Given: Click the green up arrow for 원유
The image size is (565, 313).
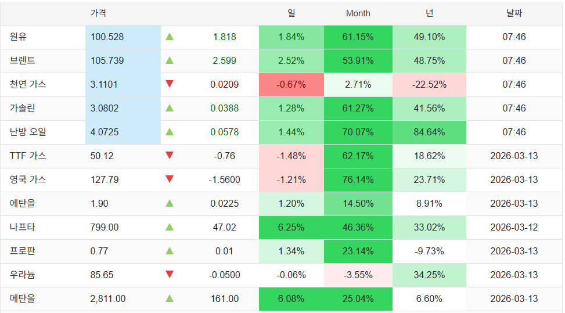Looking at the screenshot, I should (x=170, y=37).
